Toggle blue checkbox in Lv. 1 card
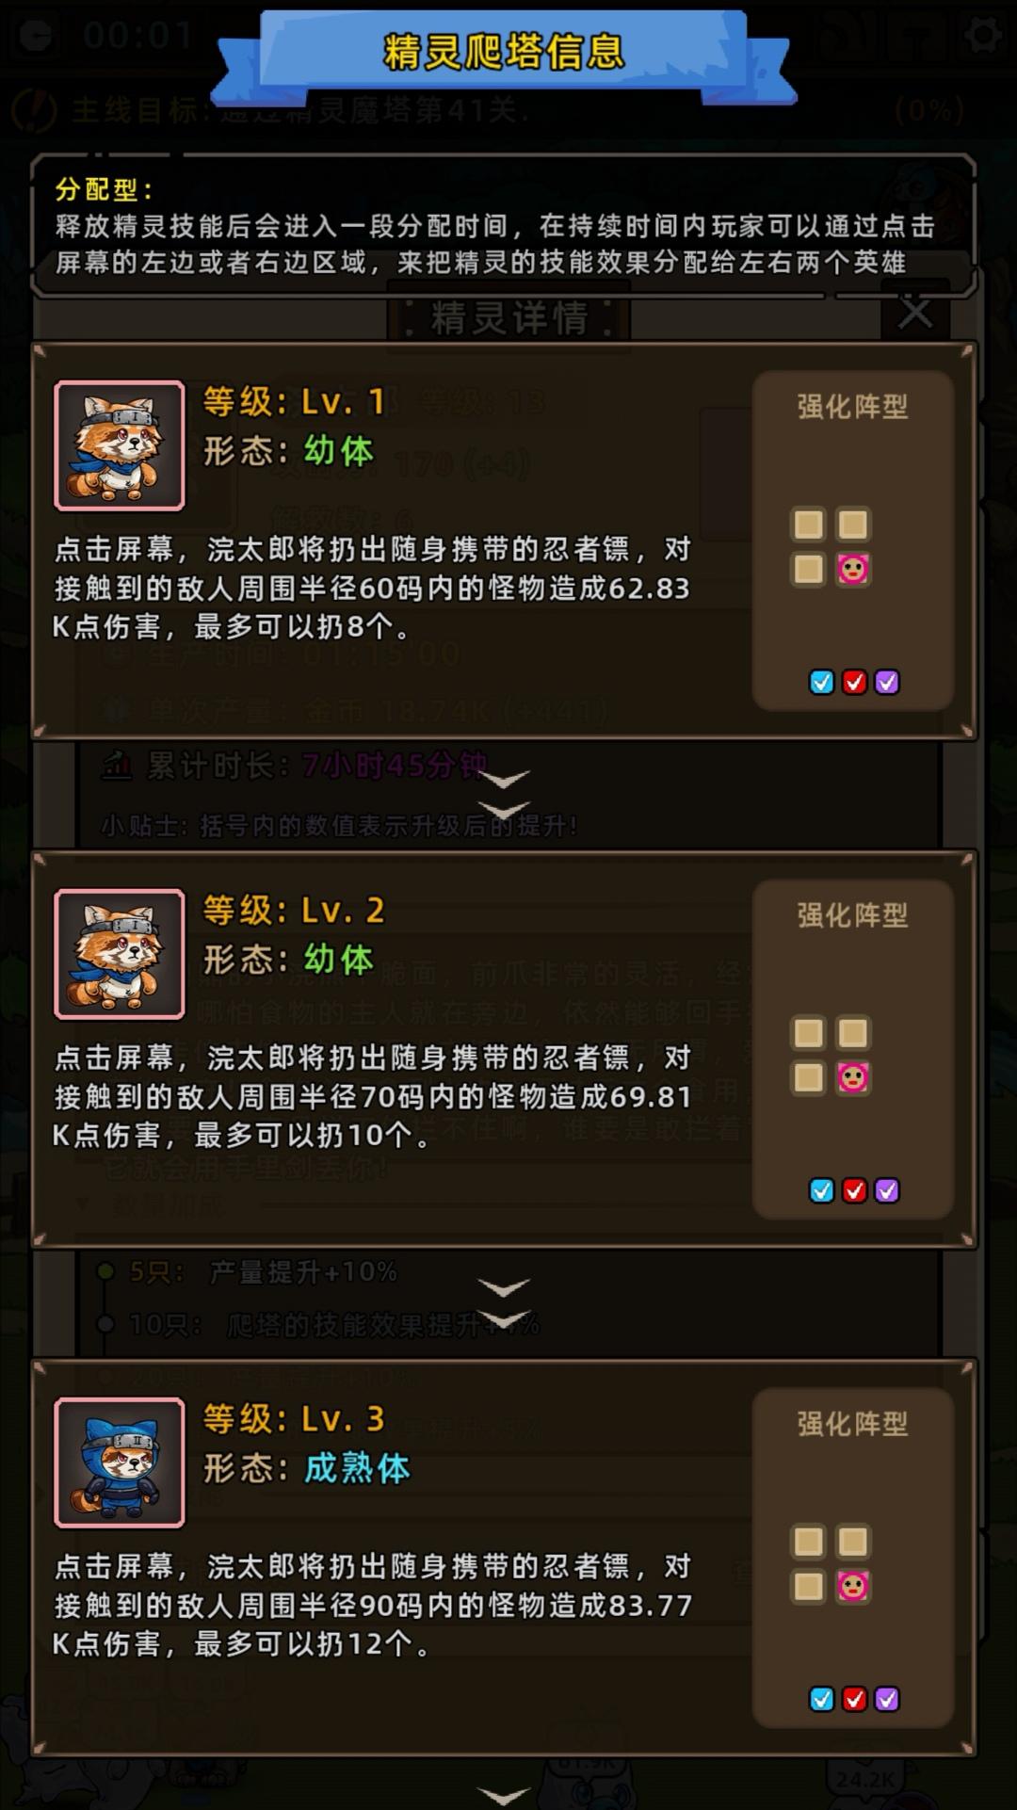Image resolution: width=1017 pixels, height=1810 pixels. pyautogui.click(x=822, y=682)
